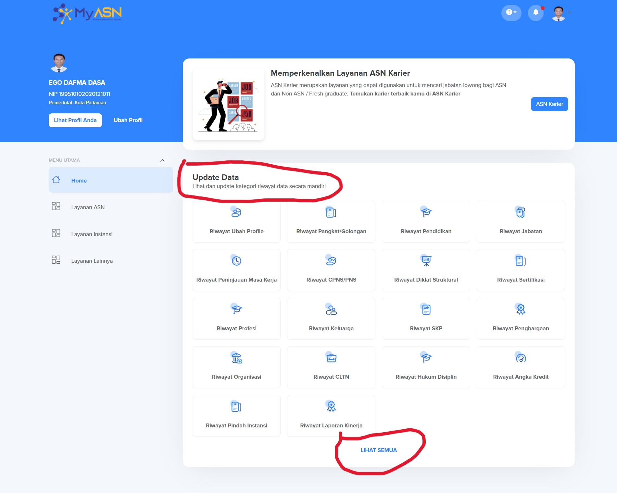Image resolution: width=617 pixels, height=493 pixels.
Task: Open the help question mark dropdown
Action: pyautogui.click(x=511, y=13)
